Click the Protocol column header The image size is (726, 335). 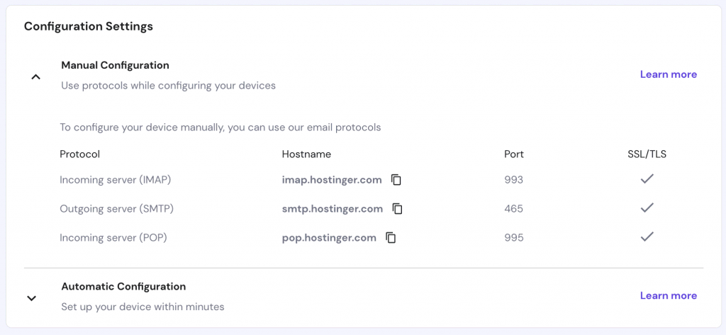coord(79,154)
